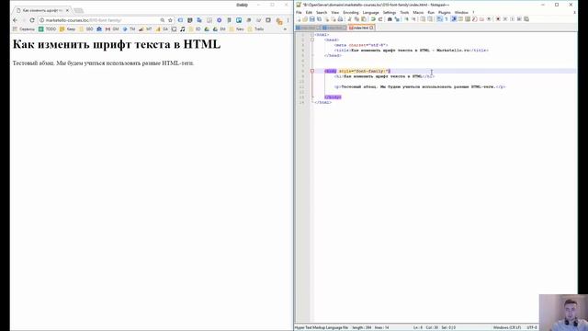Open the File menu in Notepad++

[299, 12]
